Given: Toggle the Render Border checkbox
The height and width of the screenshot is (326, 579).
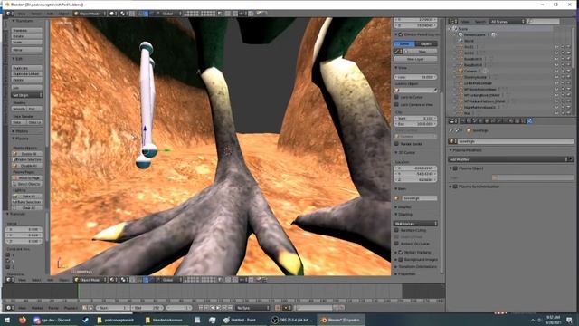Looking at the screenshot, I should (396, 144).
